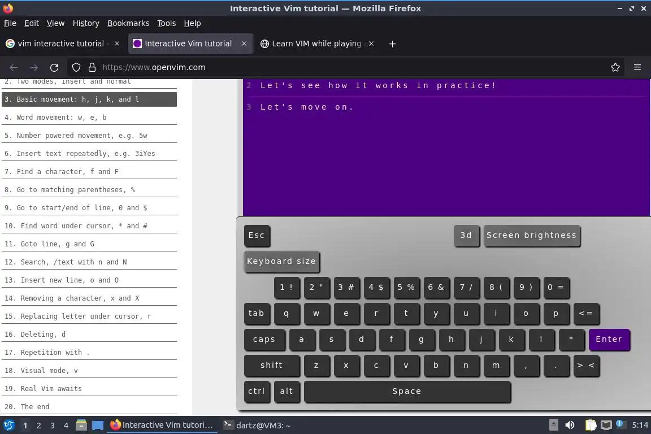651x434 pixels.
Task: Open the tracking protection shield icon
Action: tap(76, 67)
